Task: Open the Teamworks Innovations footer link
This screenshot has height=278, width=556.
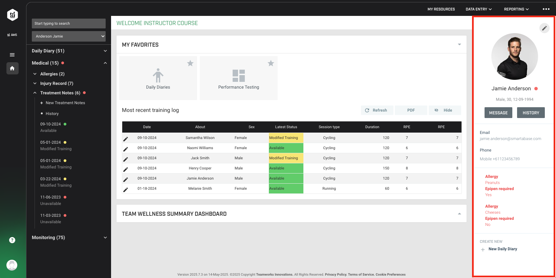Action: pos(275,275)
